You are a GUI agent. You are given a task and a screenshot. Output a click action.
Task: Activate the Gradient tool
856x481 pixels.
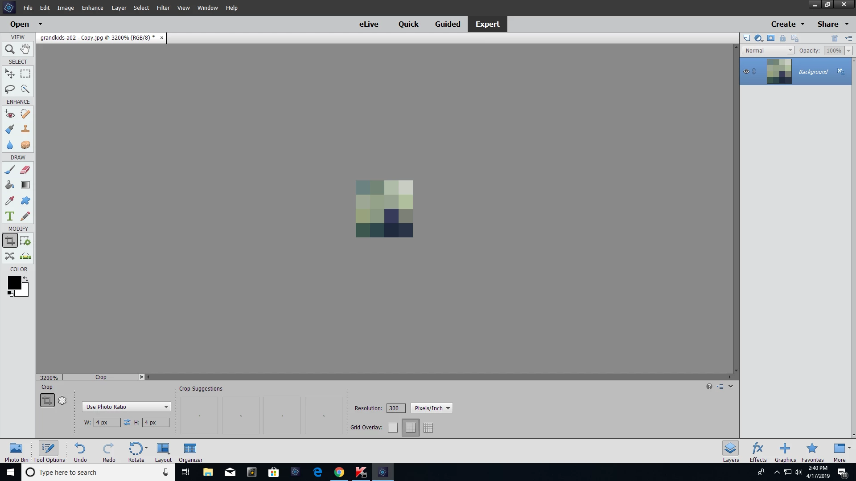click(x=25, y=185)
